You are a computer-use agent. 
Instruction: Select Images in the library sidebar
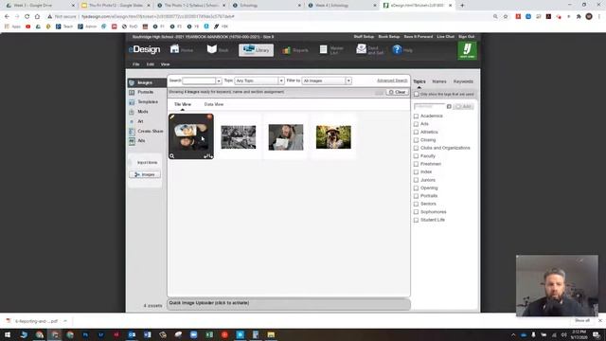[x=147, y=82]
